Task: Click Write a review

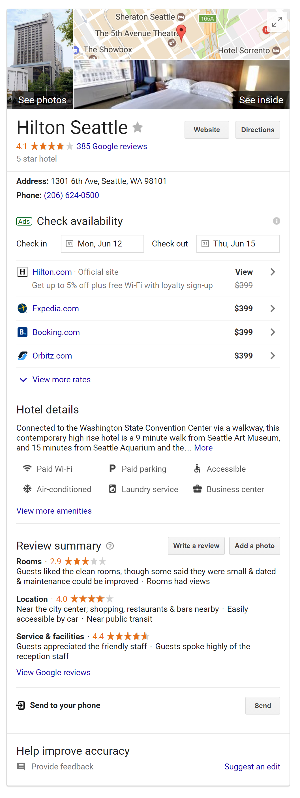Action: click(196, 546)
